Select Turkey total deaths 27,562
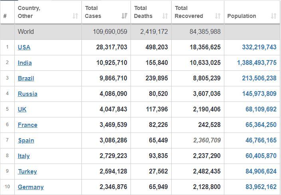 click(158, 172)
